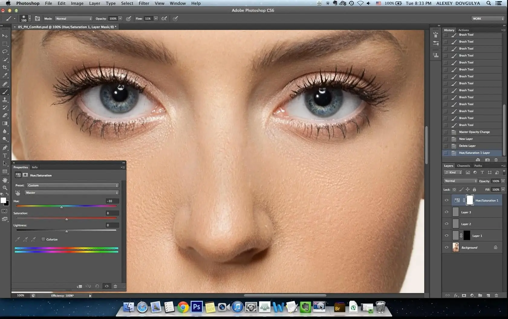Add a layer mask from Layers panel

click(464, 295)
